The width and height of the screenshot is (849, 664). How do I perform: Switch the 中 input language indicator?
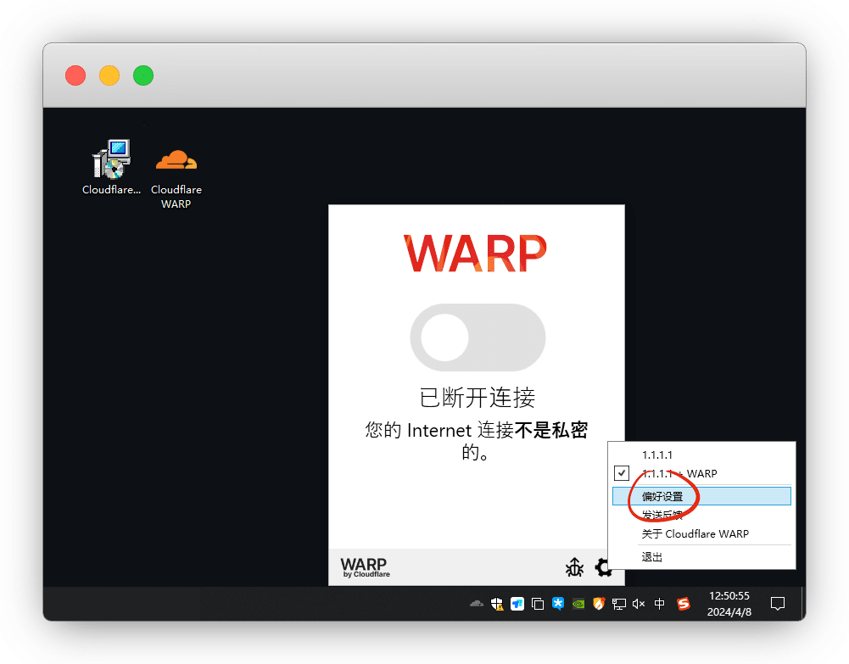660,604
